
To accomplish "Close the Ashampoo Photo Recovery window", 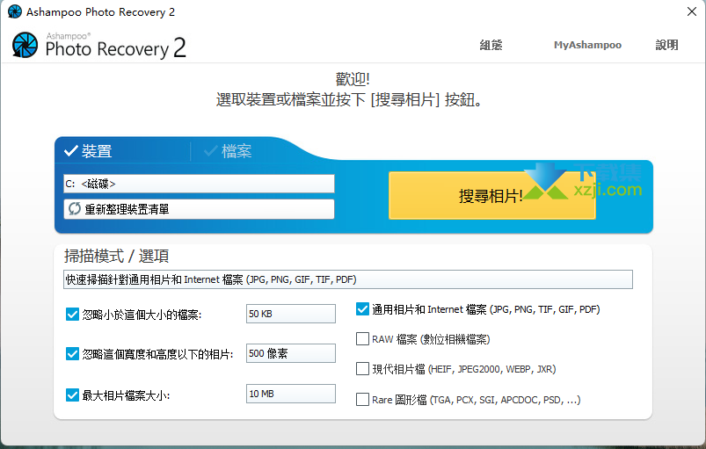I will pyautogui.click(x=692, y=11).
